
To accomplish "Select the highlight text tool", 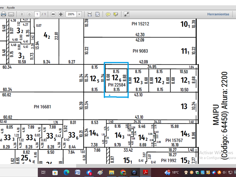I will click(x=115, y=14).
